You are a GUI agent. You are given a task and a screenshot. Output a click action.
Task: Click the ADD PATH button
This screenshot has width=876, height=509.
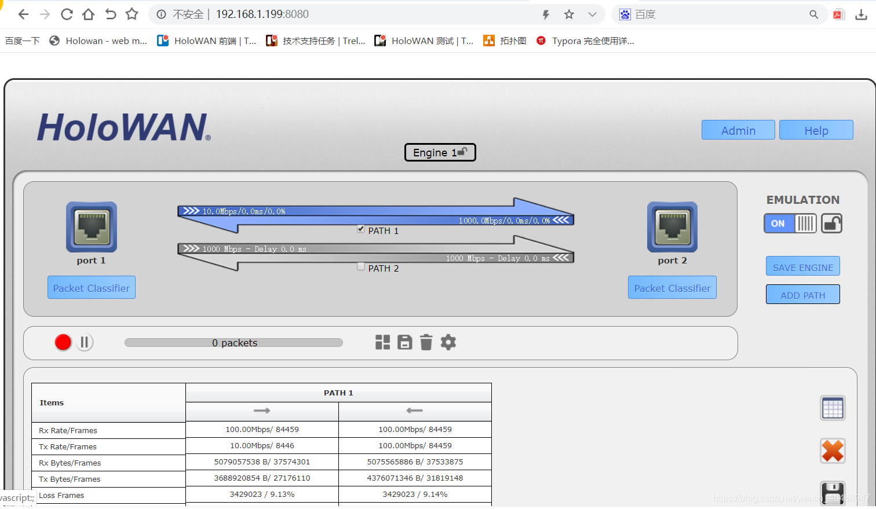click(x=802, y=295)
